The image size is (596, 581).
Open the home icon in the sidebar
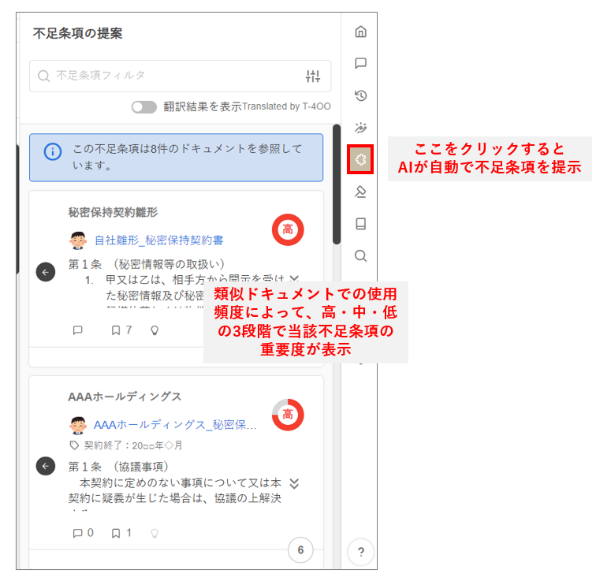coord(360,32)
